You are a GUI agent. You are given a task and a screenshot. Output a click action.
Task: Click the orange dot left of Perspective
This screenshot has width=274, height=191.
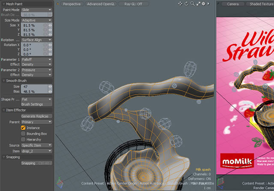[x=58, y=4]
